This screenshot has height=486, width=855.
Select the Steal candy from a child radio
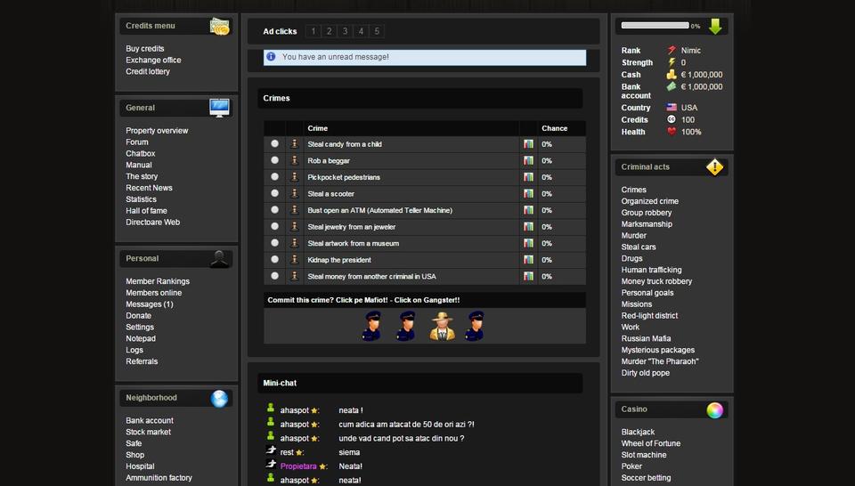coord(274,143)
